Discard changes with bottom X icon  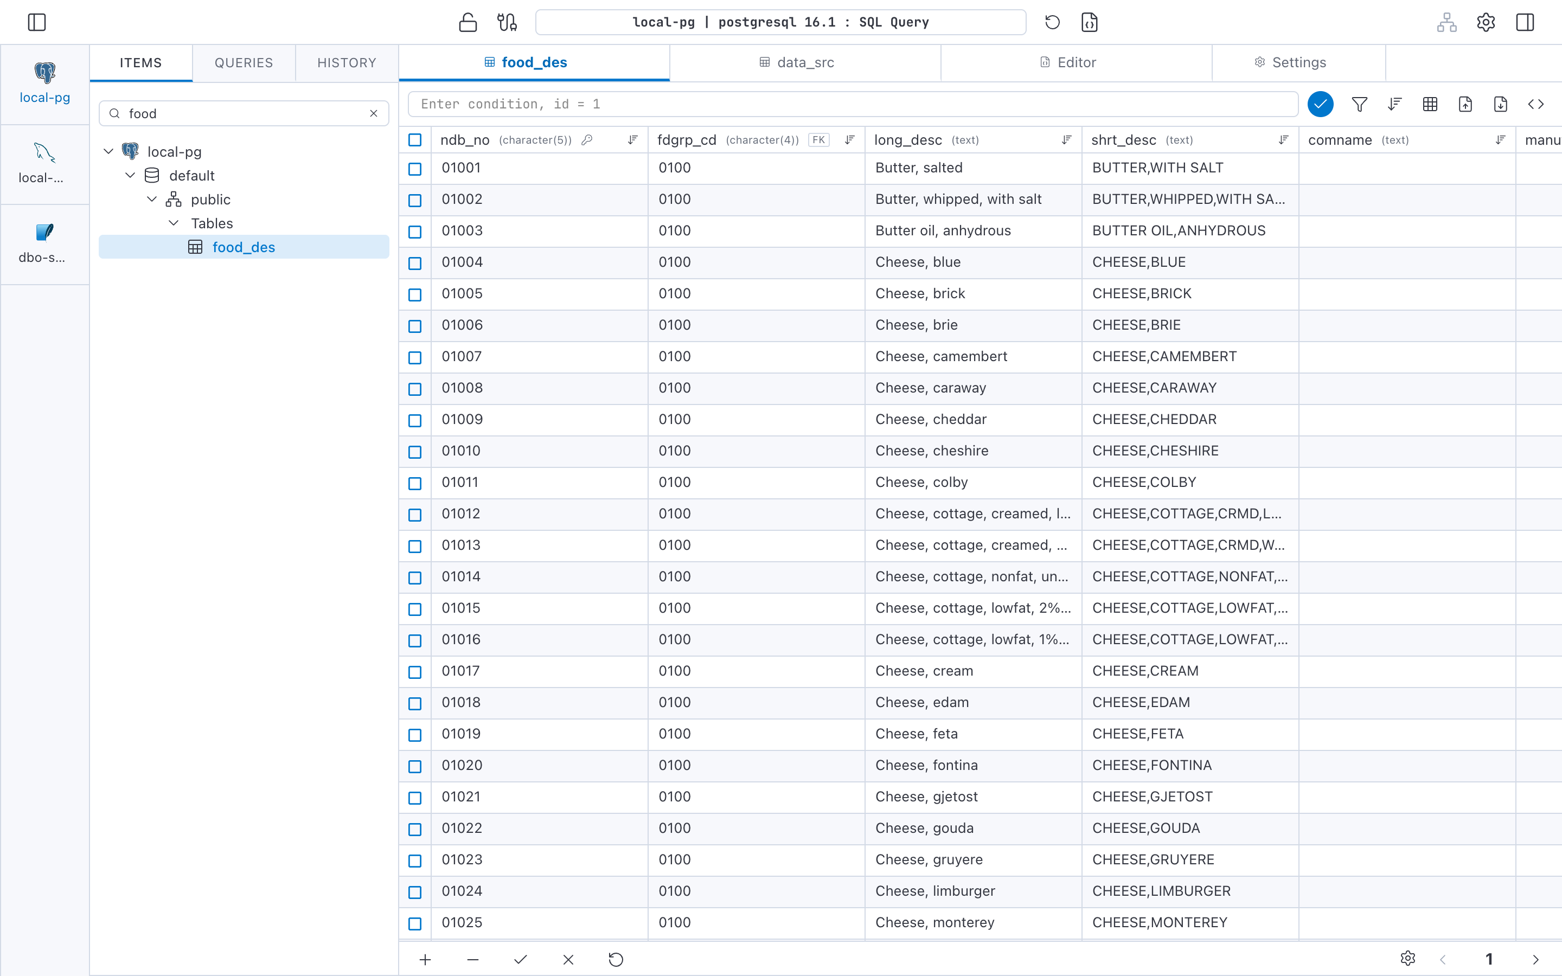pos(568,960)
